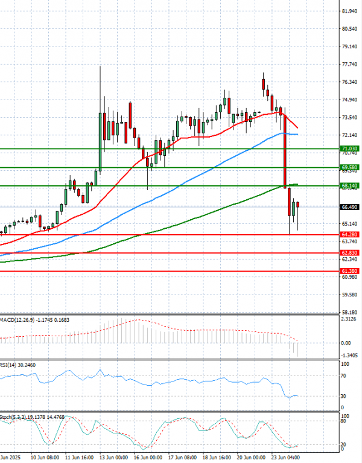The image size is (362, 463).
Task: Click the 60.980 price axis value
Action: (349, 276)
